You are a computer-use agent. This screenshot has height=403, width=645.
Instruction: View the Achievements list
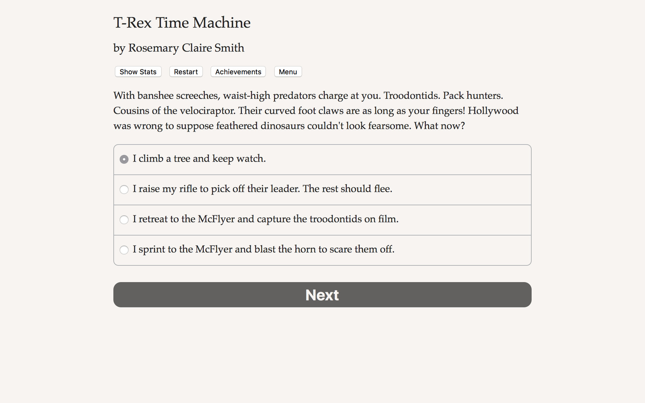coord(238,72)
